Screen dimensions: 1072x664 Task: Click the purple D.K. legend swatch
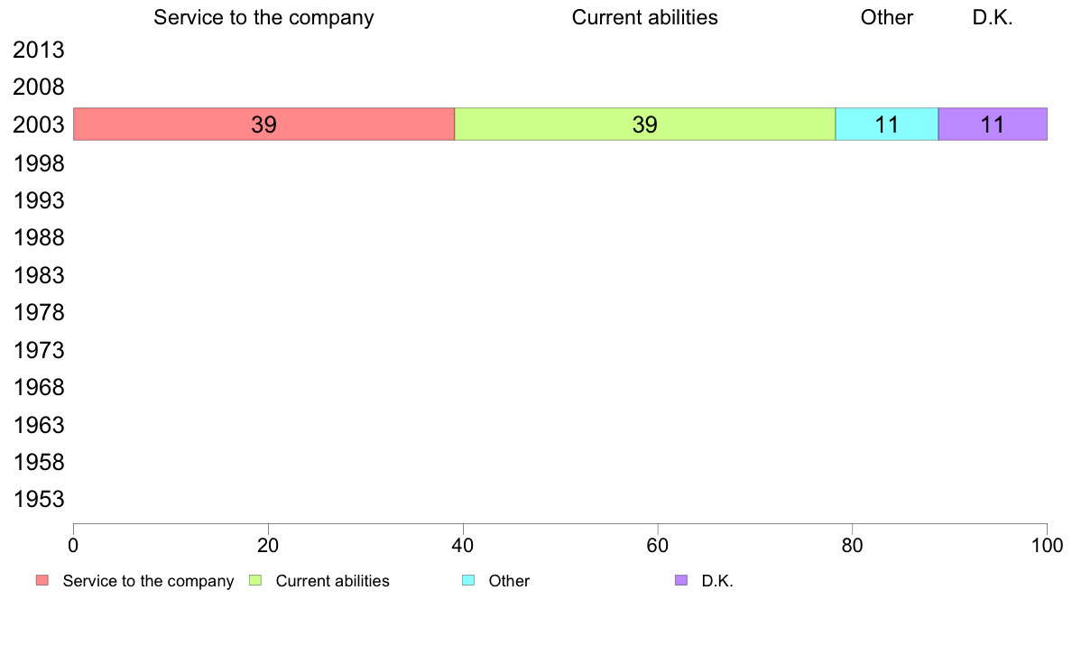click(680, 580)
